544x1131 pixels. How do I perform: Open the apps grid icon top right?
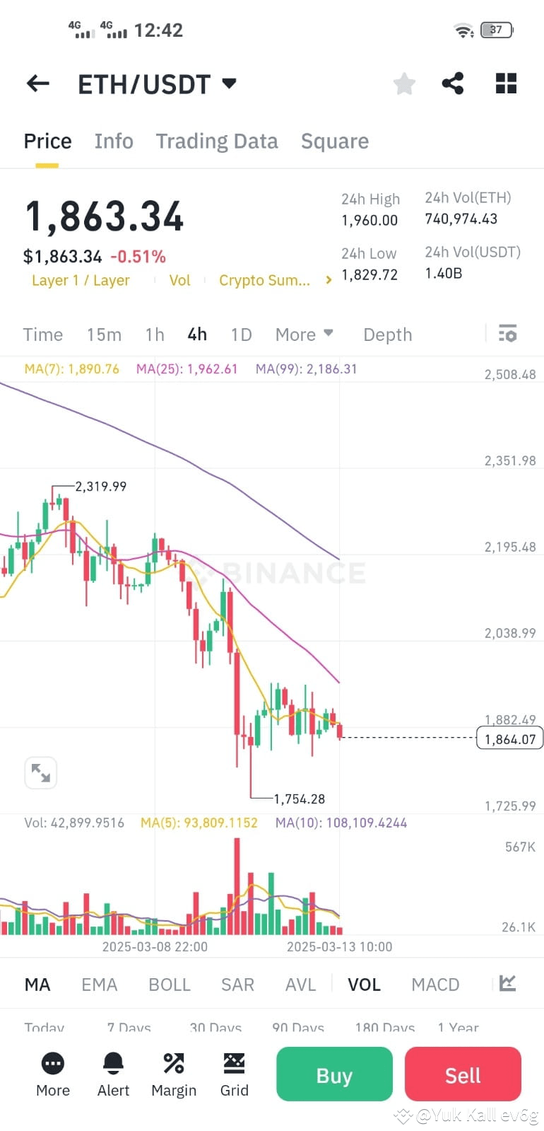pos(506,83)
